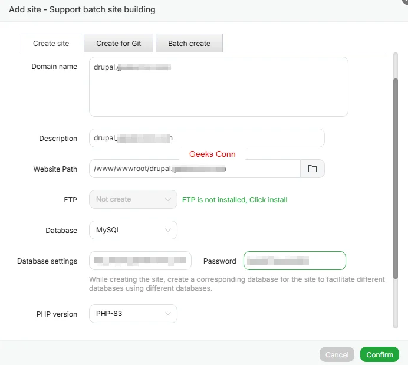Open the Website Path folder browser icon
408x365 pixels.
tap(312, 169)
